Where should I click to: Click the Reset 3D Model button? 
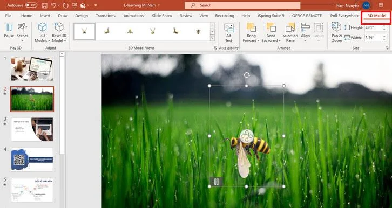pyautogui.click(x=59, y=32)
